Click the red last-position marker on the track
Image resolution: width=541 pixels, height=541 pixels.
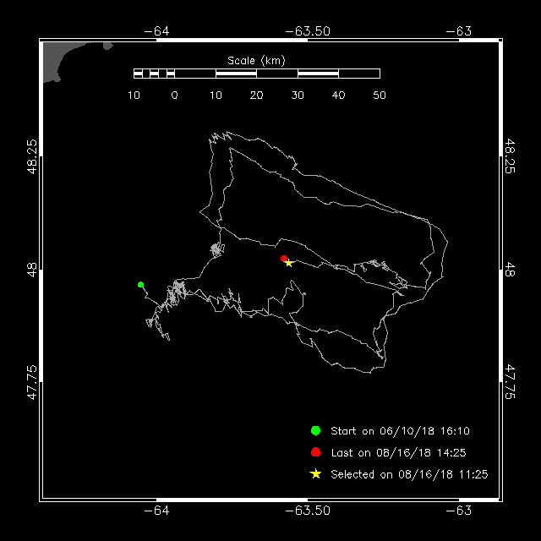284,258
